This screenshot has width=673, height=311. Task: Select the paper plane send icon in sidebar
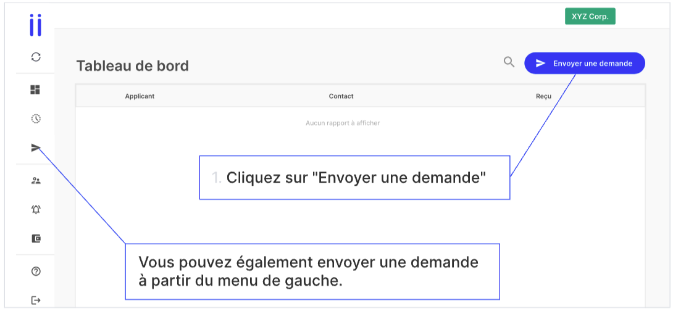tap(36, 148)
